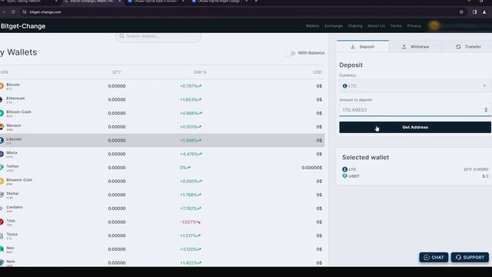Select the Stellar wallet row
This screenshot has width=492, height=277.
[x=162, y=195]
